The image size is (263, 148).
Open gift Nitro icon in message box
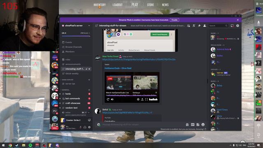click(x=187, y=125)
